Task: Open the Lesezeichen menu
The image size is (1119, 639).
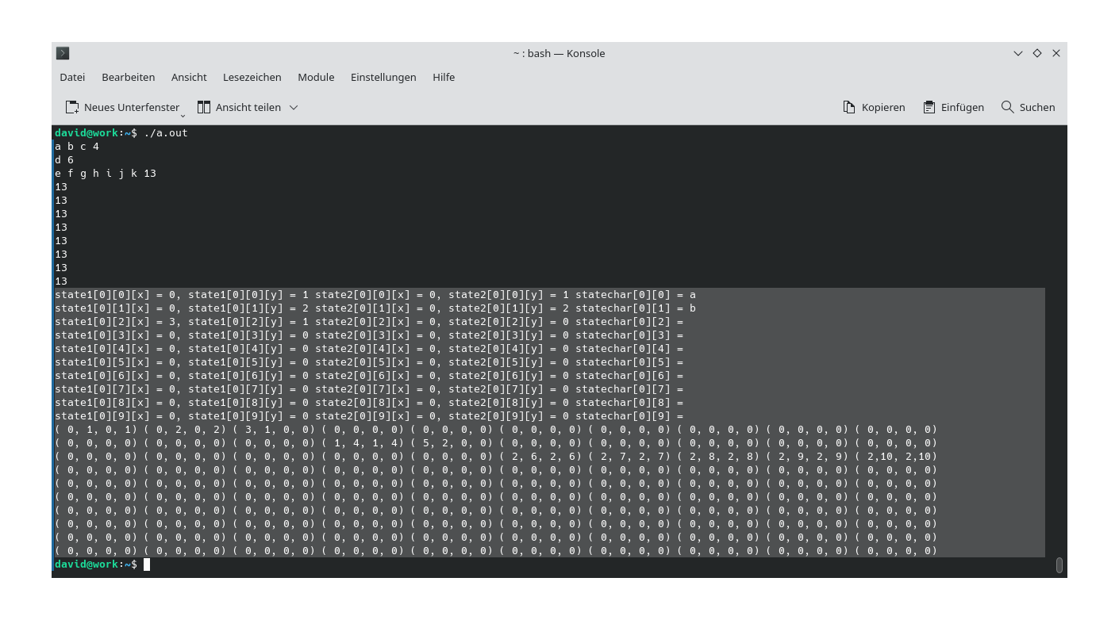Action: click(252, 77)
